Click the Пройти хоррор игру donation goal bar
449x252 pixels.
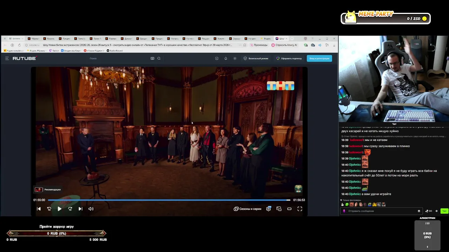(56, 233)
